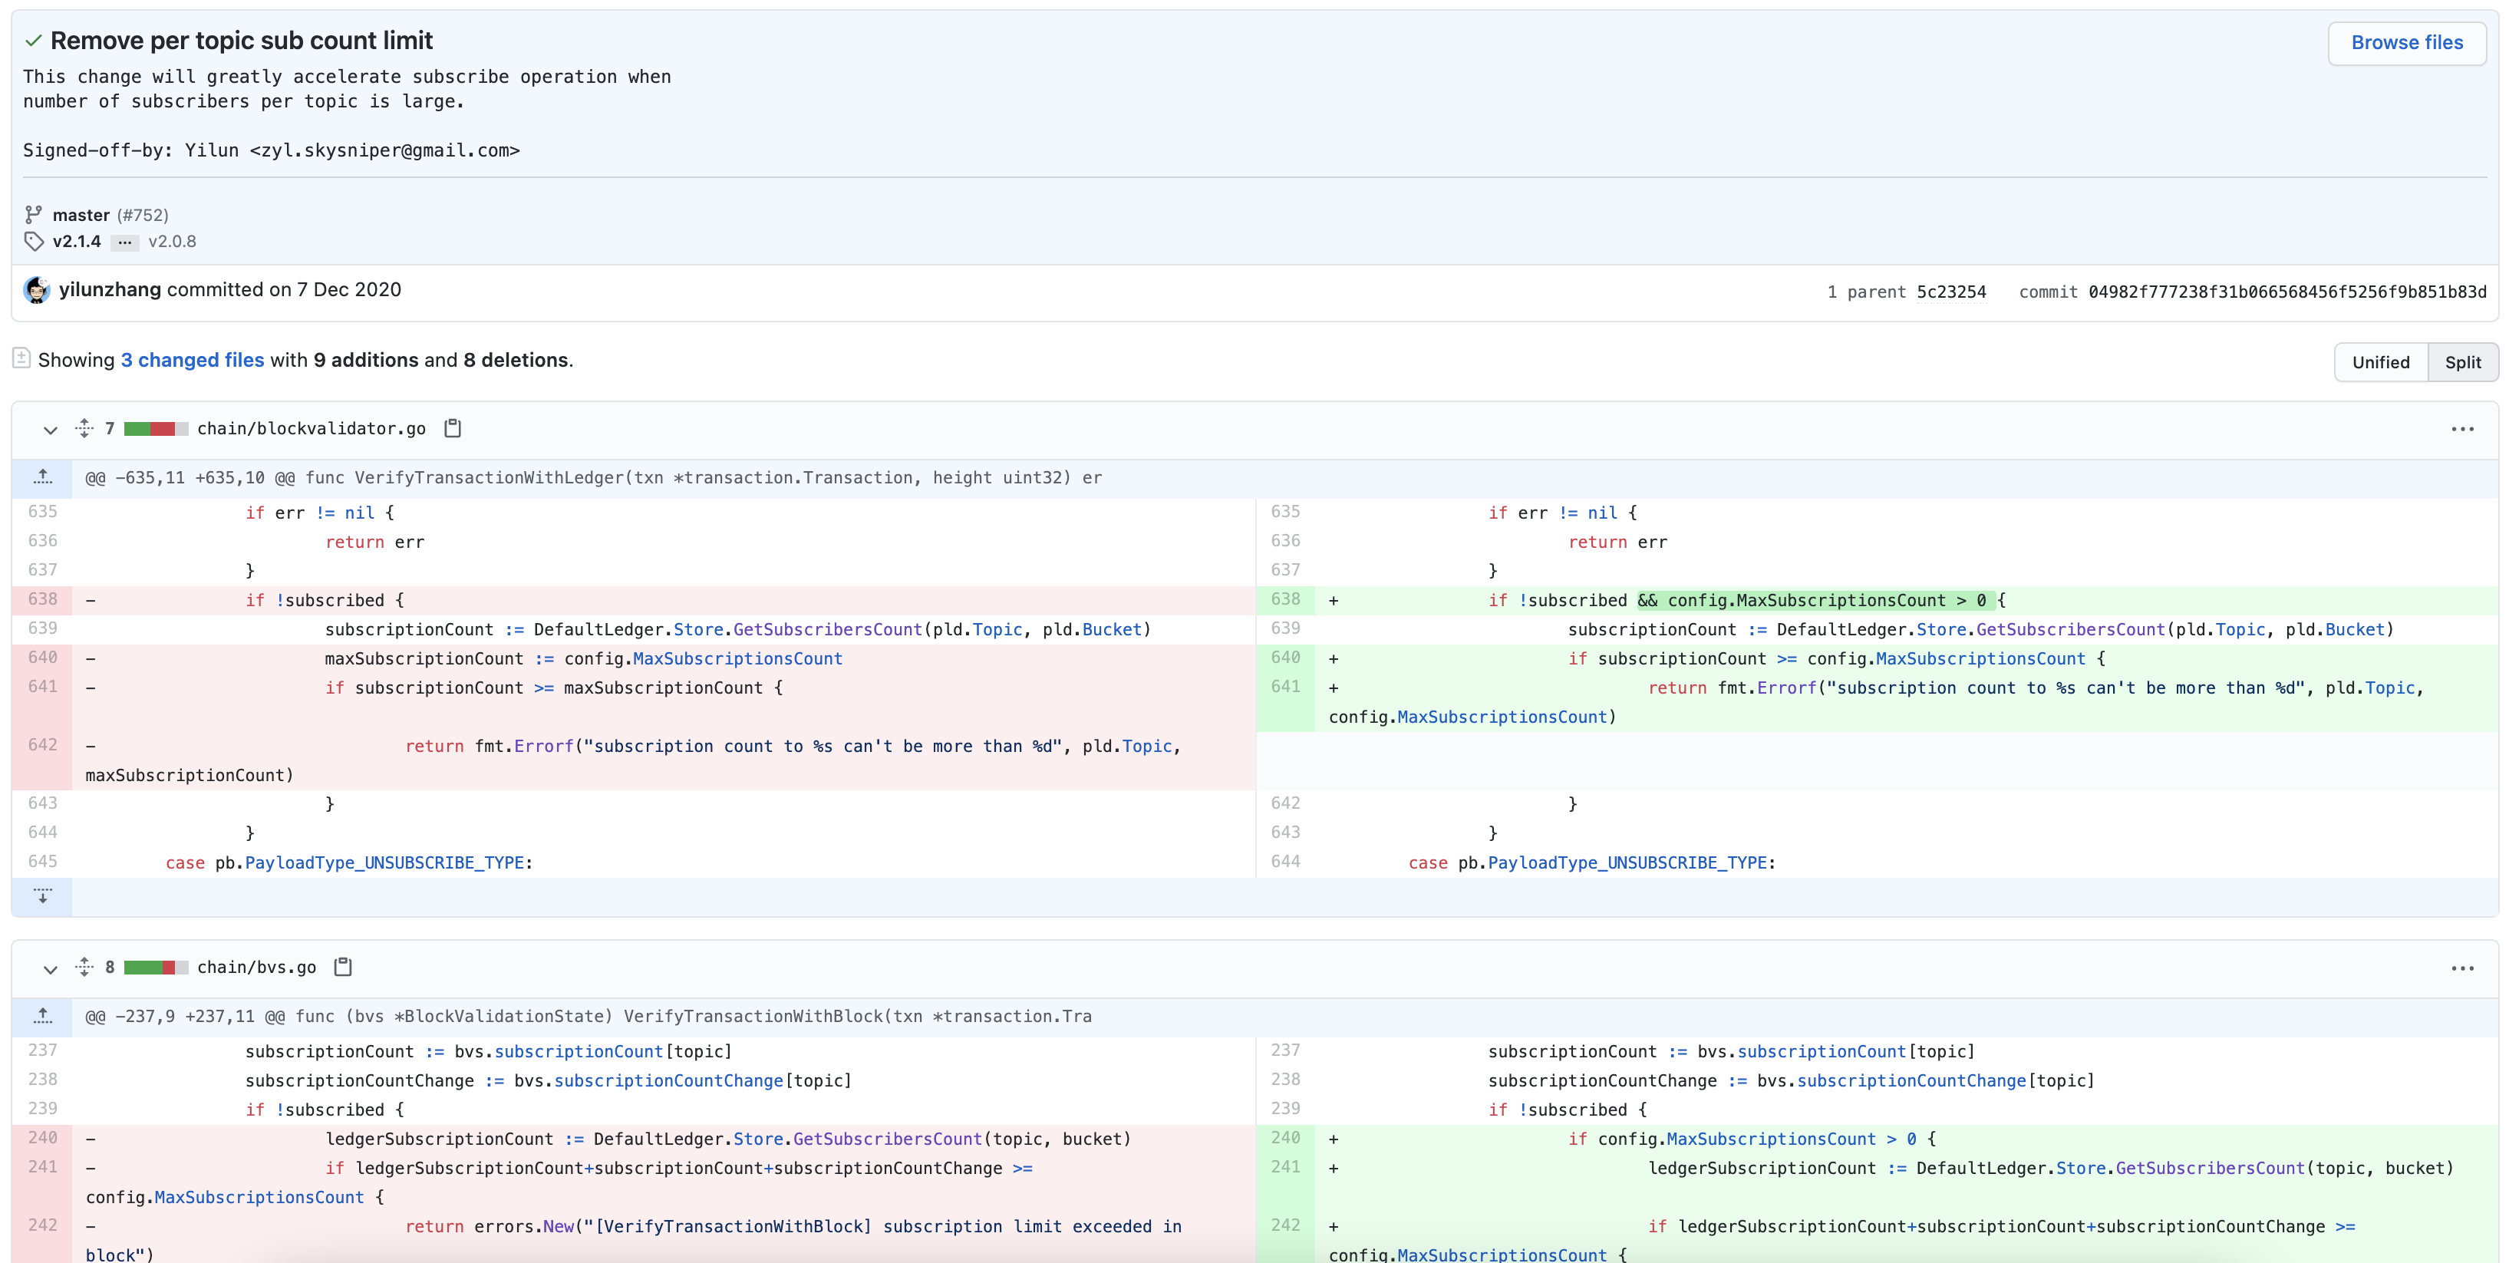2509x1263 pixels.
Task: Switch to Unified diff view
Action: (2380, 362)
